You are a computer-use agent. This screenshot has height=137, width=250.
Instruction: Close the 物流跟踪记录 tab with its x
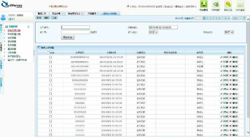(x=83, y=14)
